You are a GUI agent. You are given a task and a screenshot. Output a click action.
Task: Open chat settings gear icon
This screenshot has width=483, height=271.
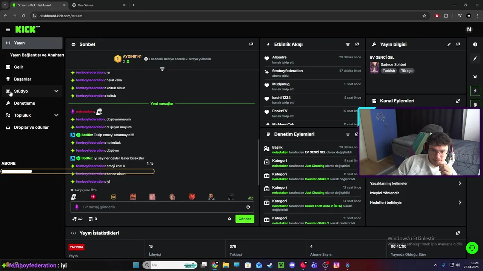click(229, 219)
